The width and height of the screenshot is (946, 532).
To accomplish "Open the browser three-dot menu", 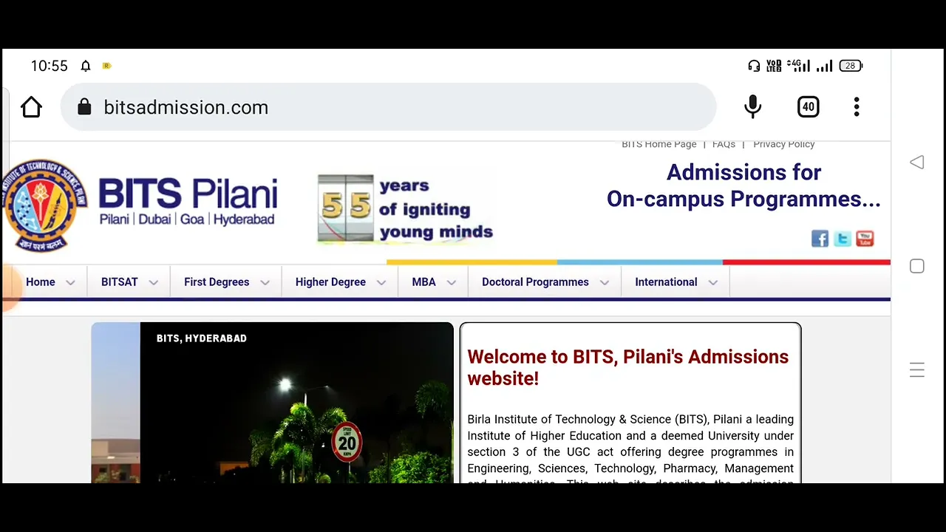I will (x=857, y=107).
